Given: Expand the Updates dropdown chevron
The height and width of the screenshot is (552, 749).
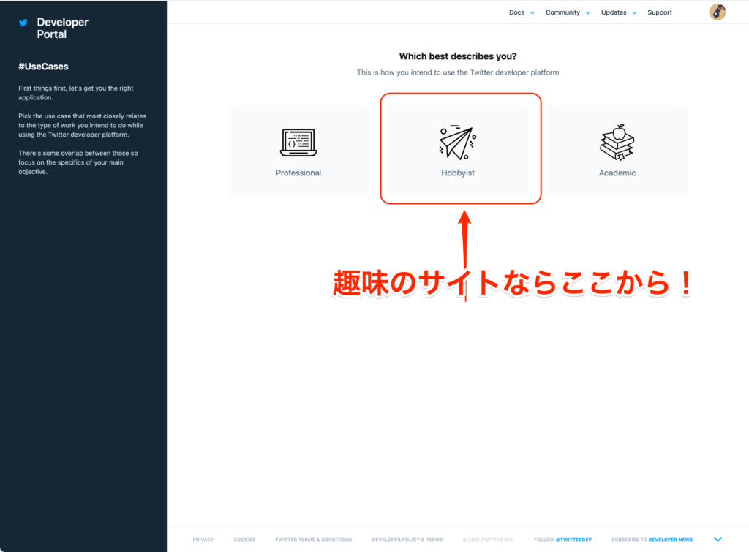Looking at the screenshot, I should [x=634, y=13].
